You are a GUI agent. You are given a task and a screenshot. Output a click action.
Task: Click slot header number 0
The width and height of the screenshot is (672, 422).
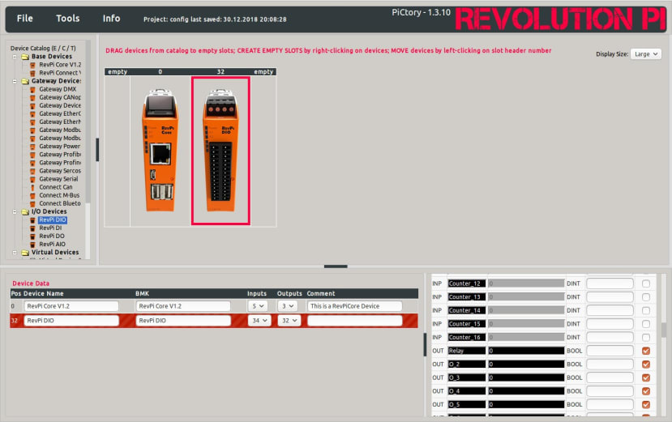coord(161,71)
